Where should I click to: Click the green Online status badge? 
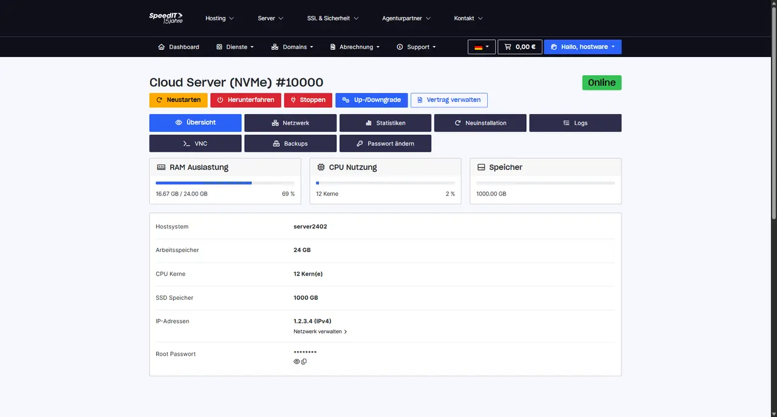(x=601, y=83)
